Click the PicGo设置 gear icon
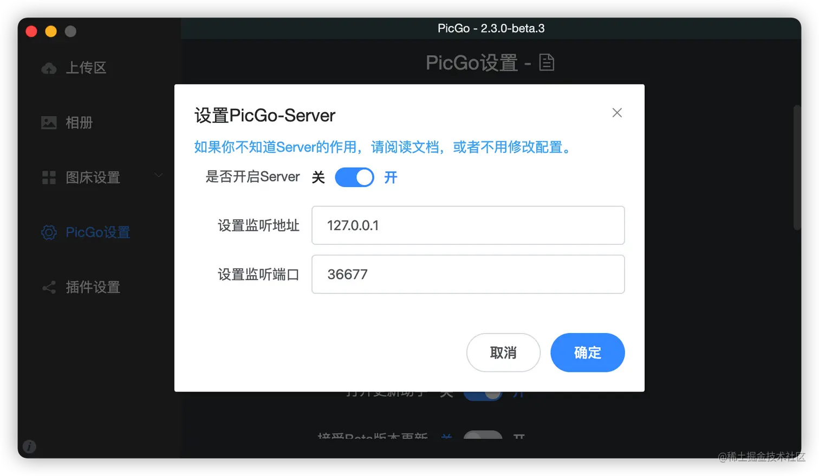The image size is (819, 476). (49, 232)
